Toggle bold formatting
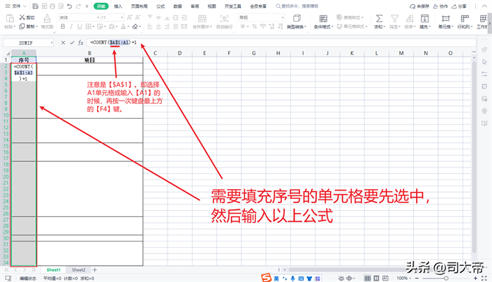Screen dimensions: 492x282 pos(63,27)
